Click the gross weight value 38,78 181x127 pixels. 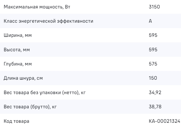(x=155, y=107)
